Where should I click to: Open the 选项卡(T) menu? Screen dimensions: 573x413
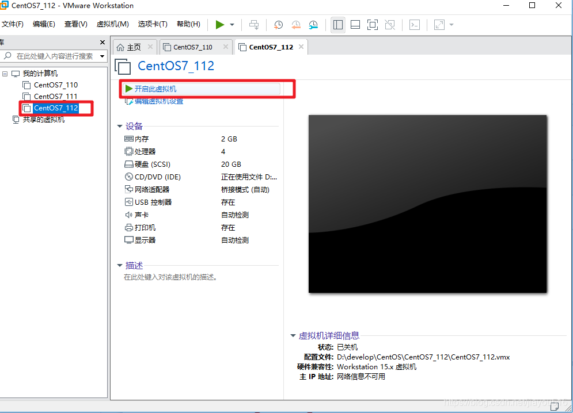[153, 24]
